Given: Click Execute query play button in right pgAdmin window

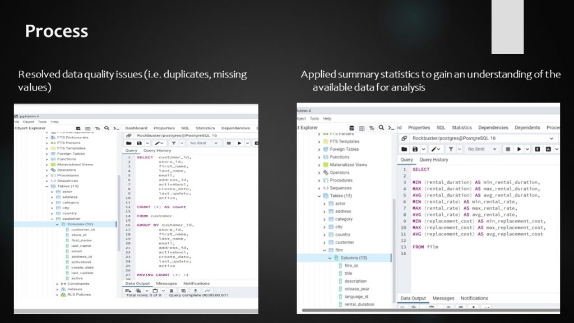Looking at the screenshot, I should point(520,149).
